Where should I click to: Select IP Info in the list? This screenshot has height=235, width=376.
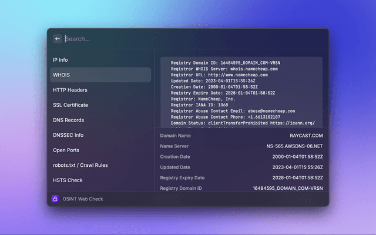(100, 60)
